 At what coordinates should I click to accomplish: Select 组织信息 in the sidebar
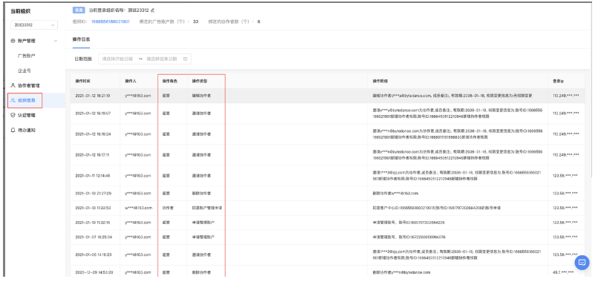[x=27, y=100]
